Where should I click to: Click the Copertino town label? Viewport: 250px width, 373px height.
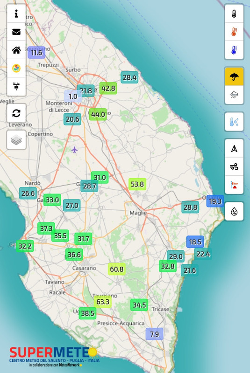pyautogui.click(x=40, y=134)
